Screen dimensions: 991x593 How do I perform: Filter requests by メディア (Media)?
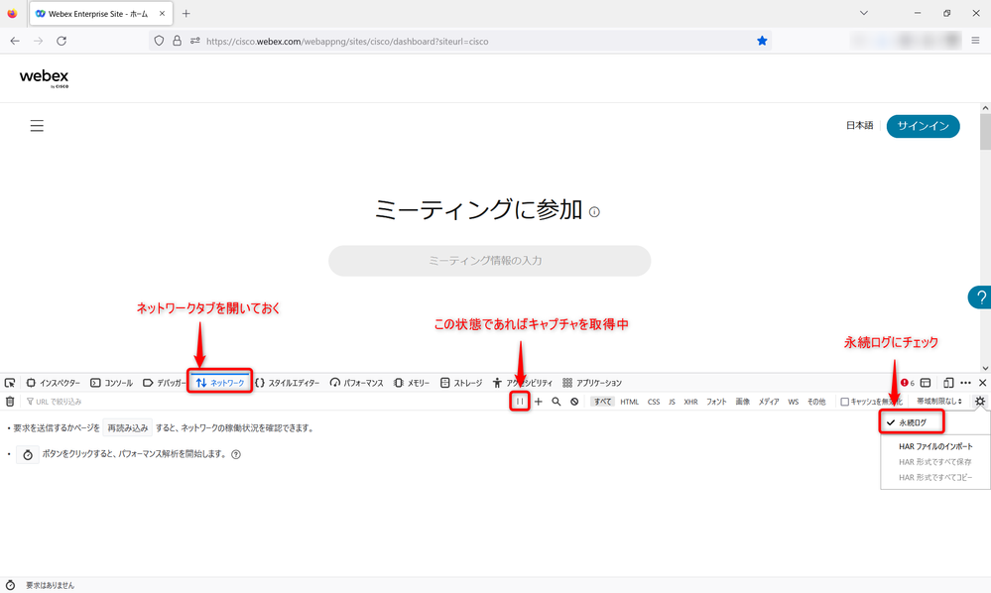pos(769,402)
